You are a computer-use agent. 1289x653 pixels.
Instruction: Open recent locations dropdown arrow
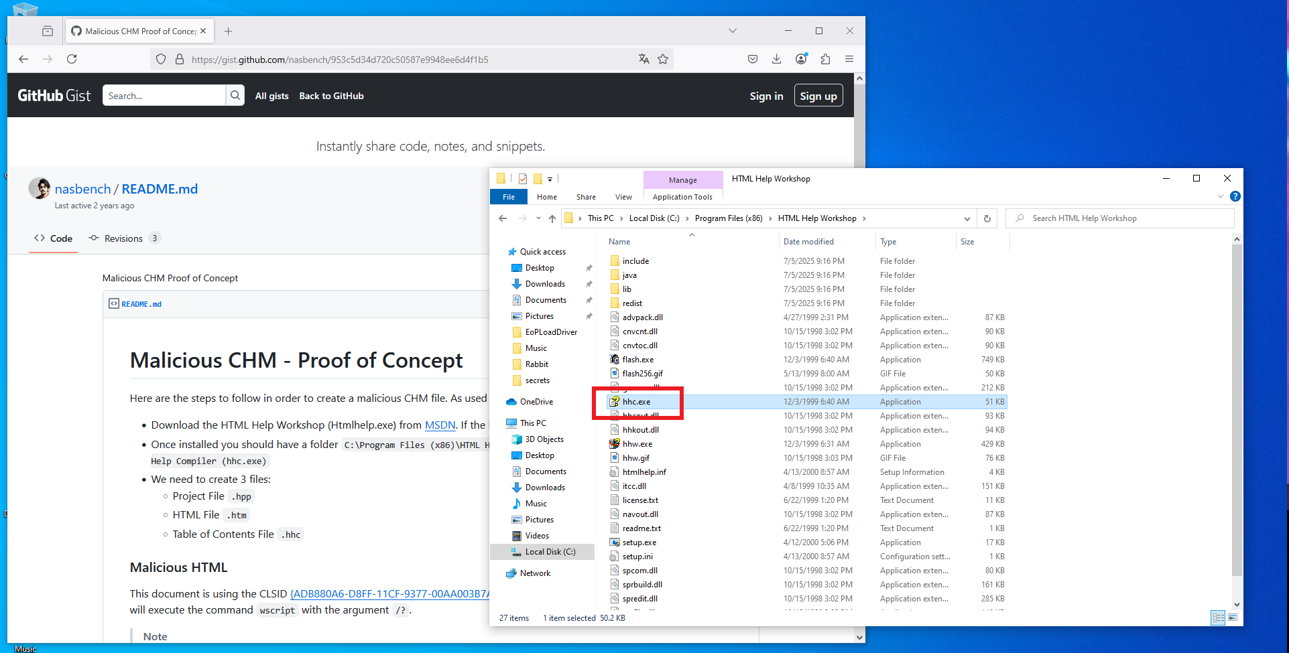pos(538,218)
